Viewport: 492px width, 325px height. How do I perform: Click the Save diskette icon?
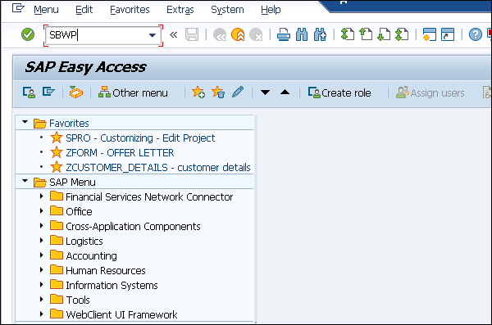point(192,34)
